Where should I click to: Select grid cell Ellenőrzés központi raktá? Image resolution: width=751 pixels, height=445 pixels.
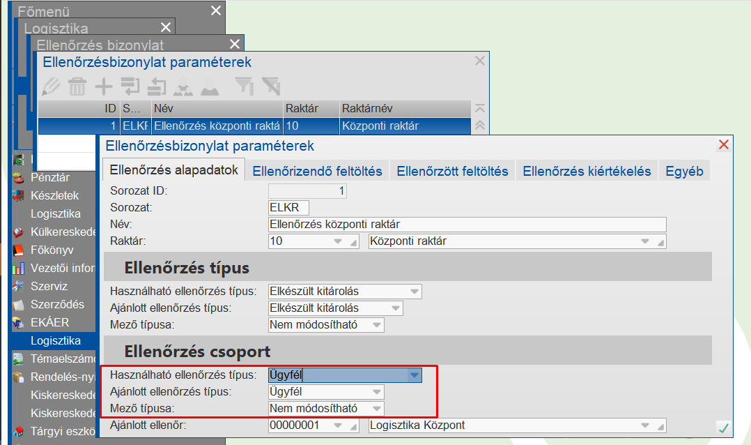point(217,126)
